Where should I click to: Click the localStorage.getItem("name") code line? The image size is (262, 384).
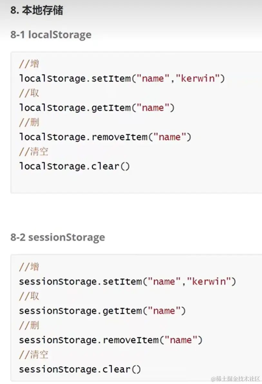(x=96, y=108)
